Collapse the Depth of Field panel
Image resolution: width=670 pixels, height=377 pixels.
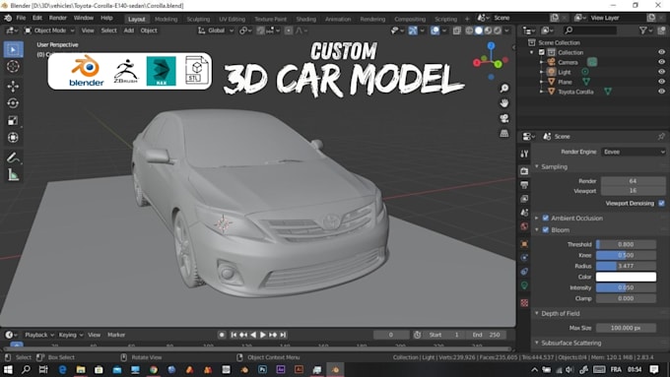[x=537, y=314]
